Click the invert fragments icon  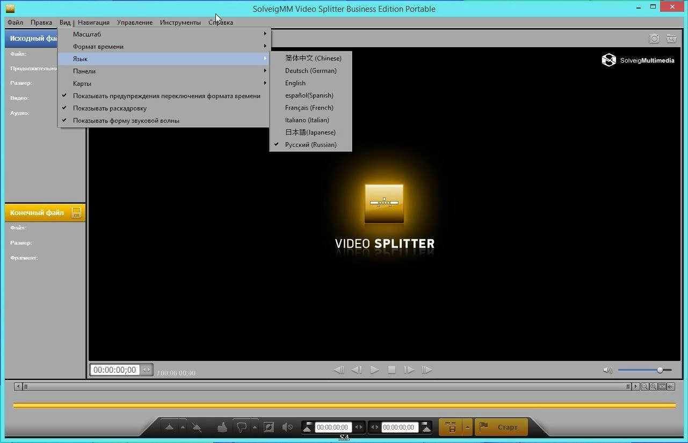pyautogui.click(x=269, y=427)
